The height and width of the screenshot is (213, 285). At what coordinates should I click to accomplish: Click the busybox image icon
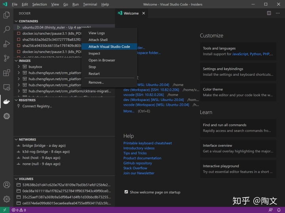(25, 67)
